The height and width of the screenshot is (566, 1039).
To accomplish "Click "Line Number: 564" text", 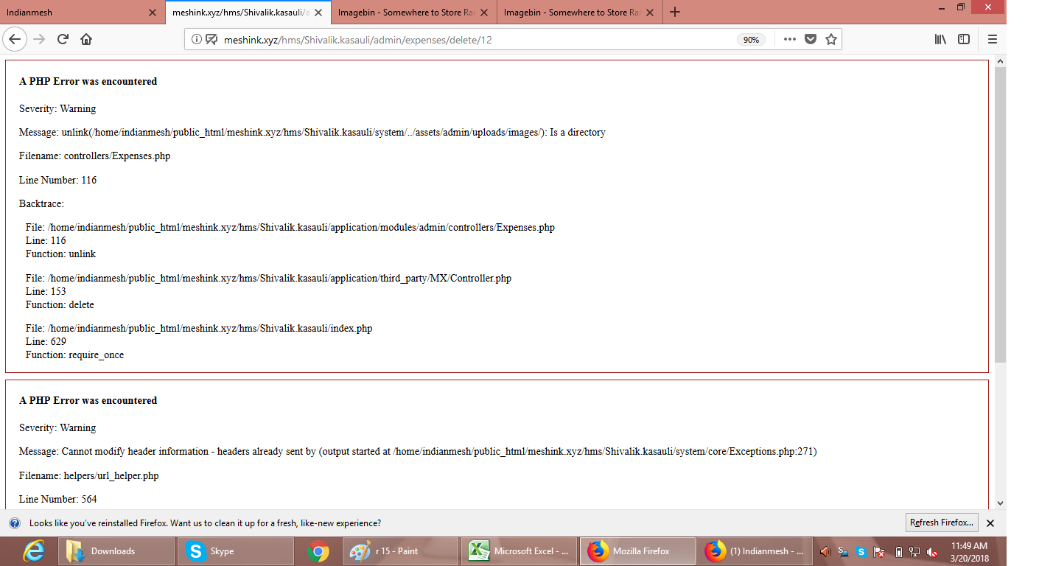I will 57,500.
